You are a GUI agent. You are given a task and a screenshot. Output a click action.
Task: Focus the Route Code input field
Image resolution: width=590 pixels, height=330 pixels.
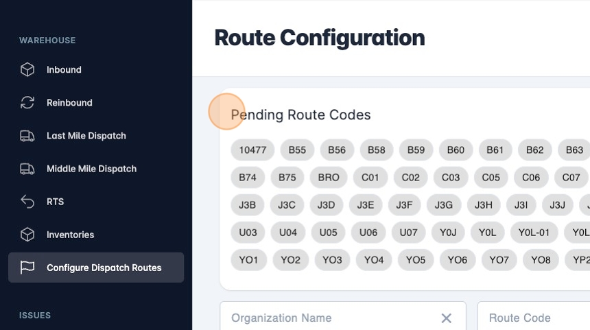tap(533, 318)
